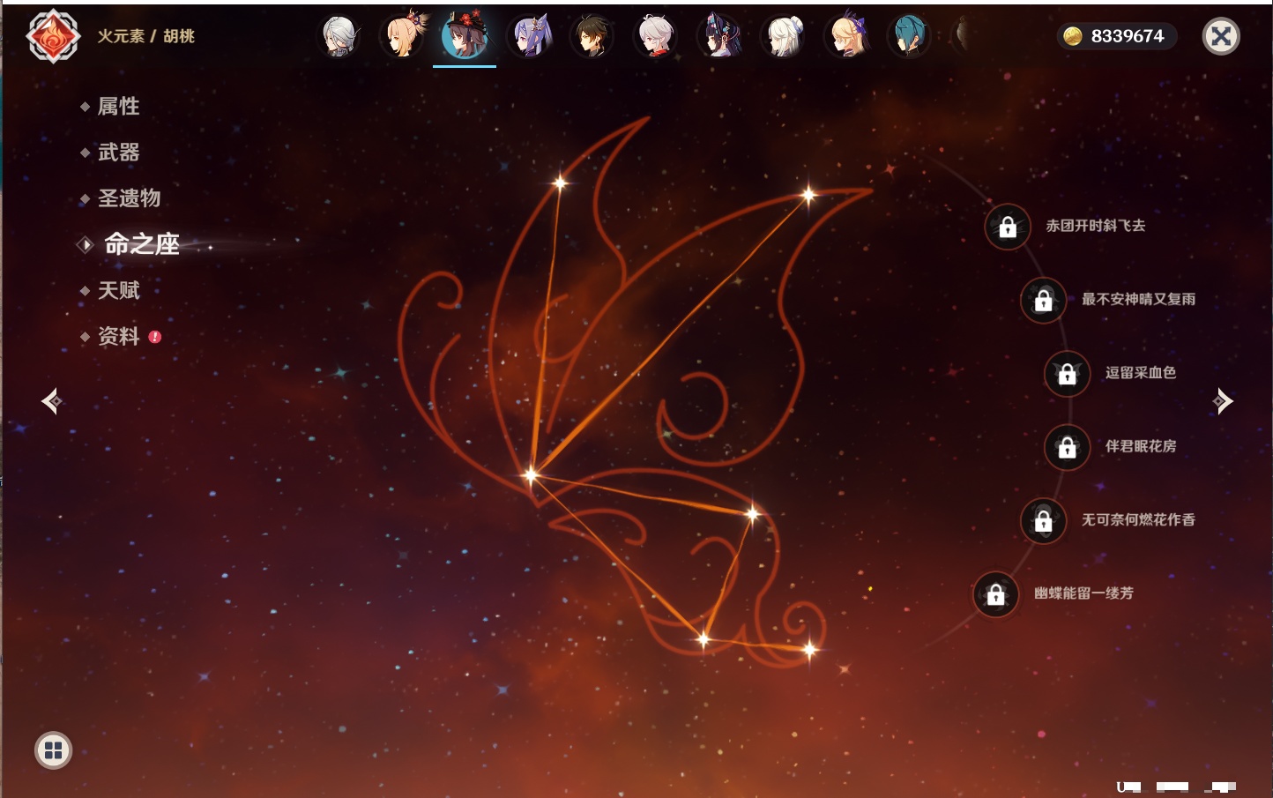1273x798 pixels.
Task: Pick the long white-haired character avatar
Action: click(x=783, y=36)
